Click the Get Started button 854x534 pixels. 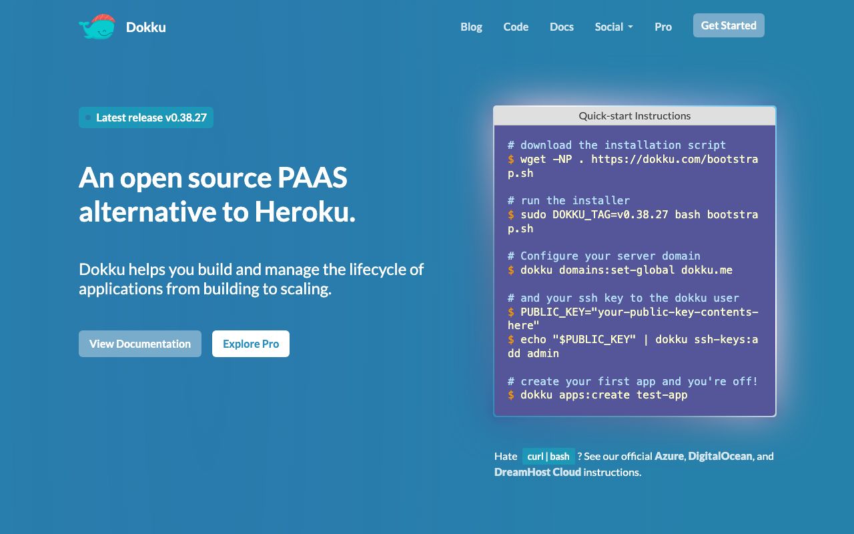(x=729, y=25)
